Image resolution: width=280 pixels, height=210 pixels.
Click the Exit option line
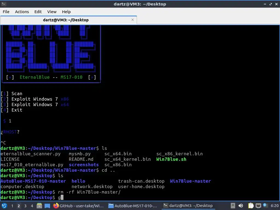coord(11,110)
